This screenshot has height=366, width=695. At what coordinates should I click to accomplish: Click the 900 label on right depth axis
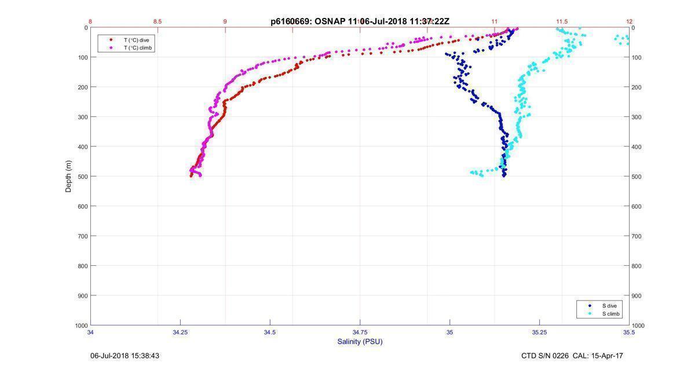tap(637, 296)
